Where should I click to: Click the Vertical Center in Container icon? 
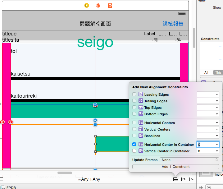(141, 151)
